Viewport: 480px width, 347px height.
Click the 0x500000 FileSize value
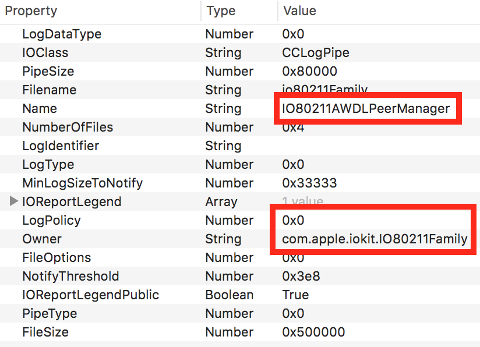[x=313, y=332]
